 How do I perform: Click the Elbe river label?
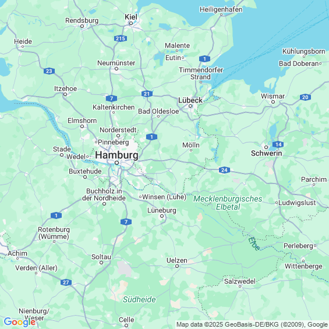254,243
